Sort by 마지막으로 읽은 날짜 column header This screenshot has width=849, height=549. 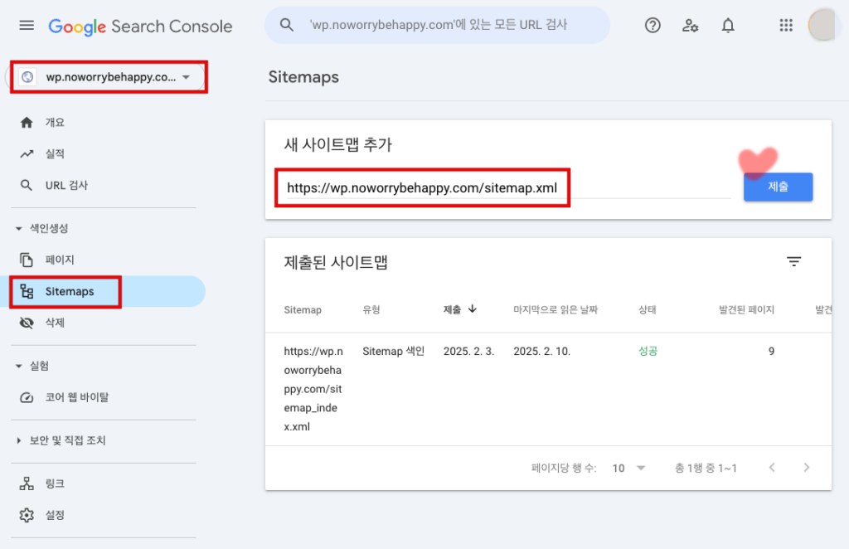point(555,309)
